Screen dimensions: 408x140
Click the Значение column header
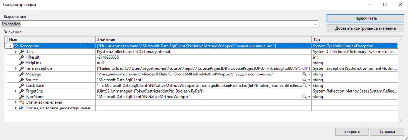coord(204,39)
